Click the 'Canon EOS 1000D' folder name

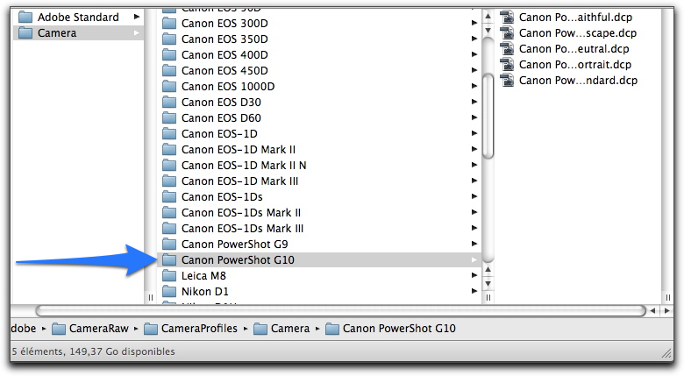click(x=228, y=87)
